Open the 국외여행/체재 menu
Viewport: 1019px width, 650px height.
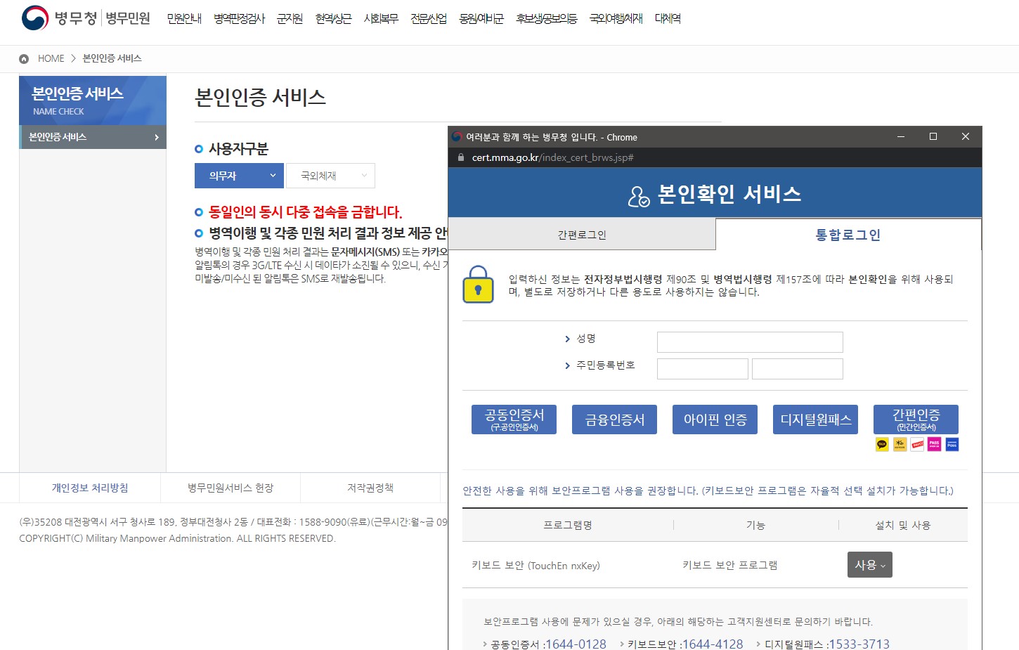[x=616, y=19]
